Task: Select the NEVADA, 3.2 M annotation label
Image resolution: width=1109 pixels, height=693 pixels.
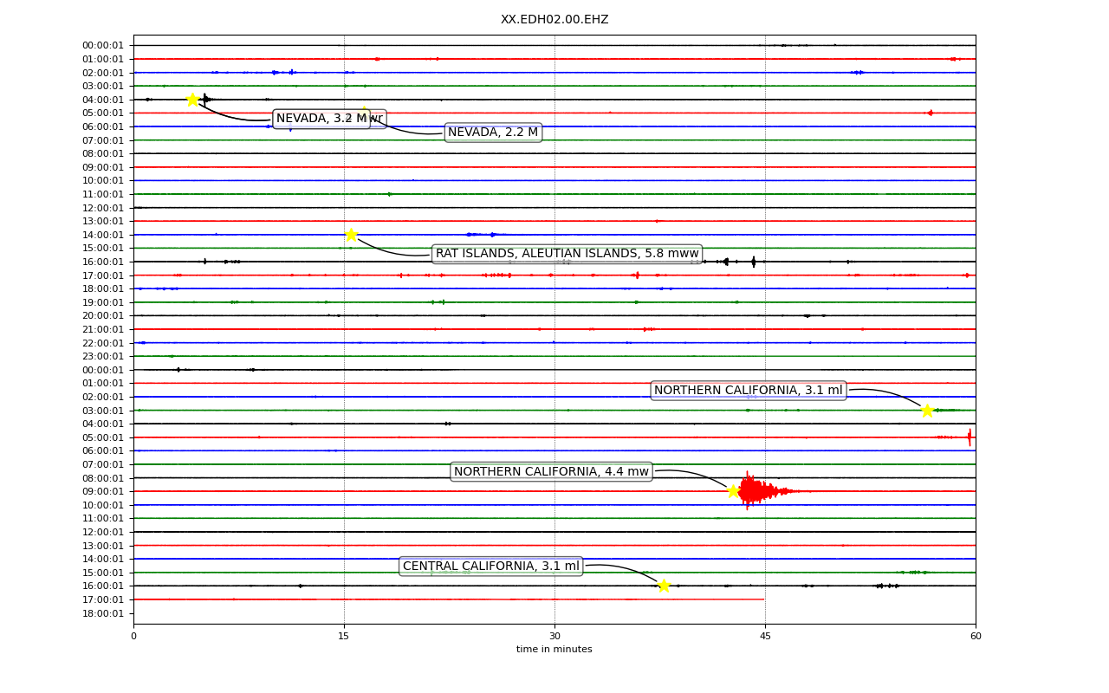Action: tap(321, 119)
